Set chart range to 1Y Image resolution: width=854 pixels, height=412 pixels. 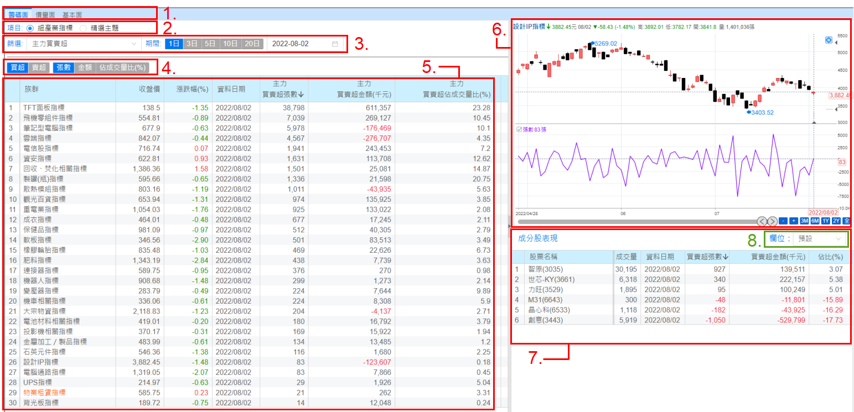(x=825, y=221)
